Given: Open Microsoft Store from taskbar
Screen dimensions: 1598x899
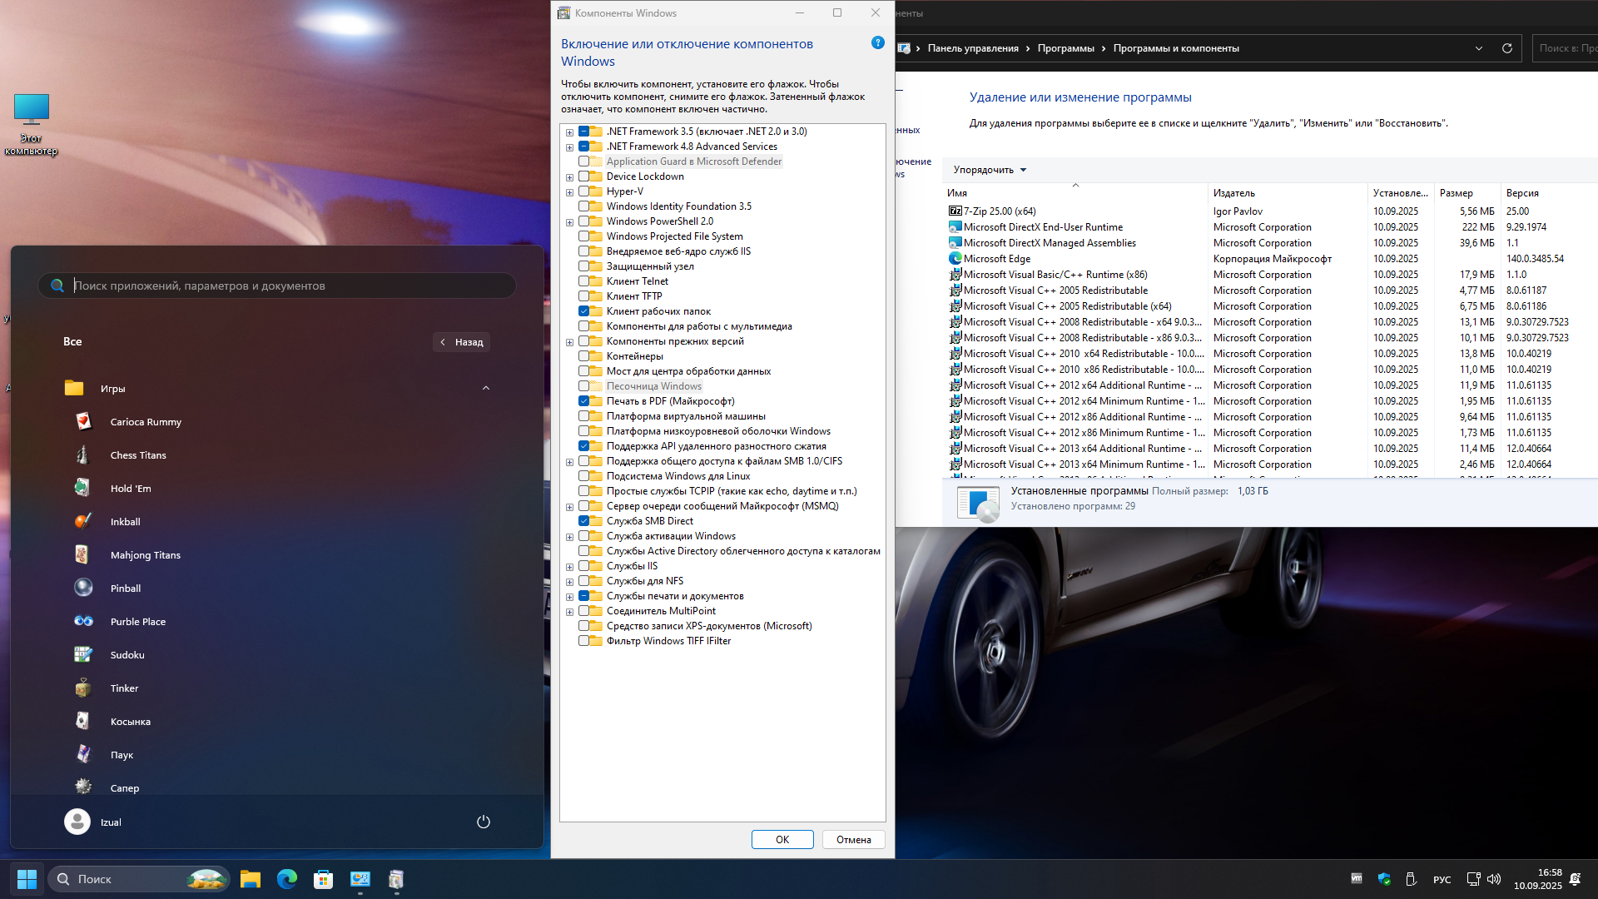Looking at the screenshot, I should (324, 879).
